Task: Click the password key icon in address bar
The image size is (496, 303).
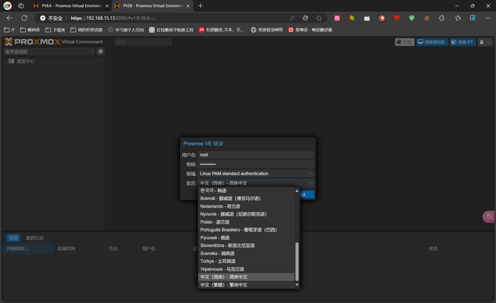Action: (x=292, y=18)
